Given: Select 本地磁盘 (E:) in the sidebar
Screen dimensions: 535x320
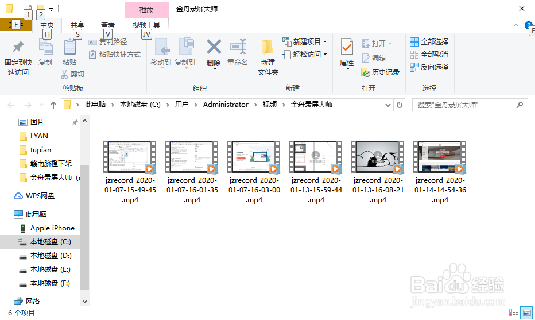Looking at the screenshot, I should click(50, 269).
